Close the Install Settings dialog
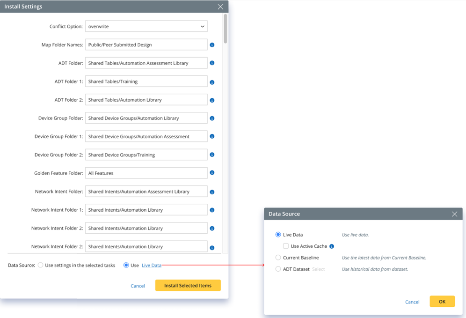This screenshot has width=466, height=318. click(x=220, y=7)
